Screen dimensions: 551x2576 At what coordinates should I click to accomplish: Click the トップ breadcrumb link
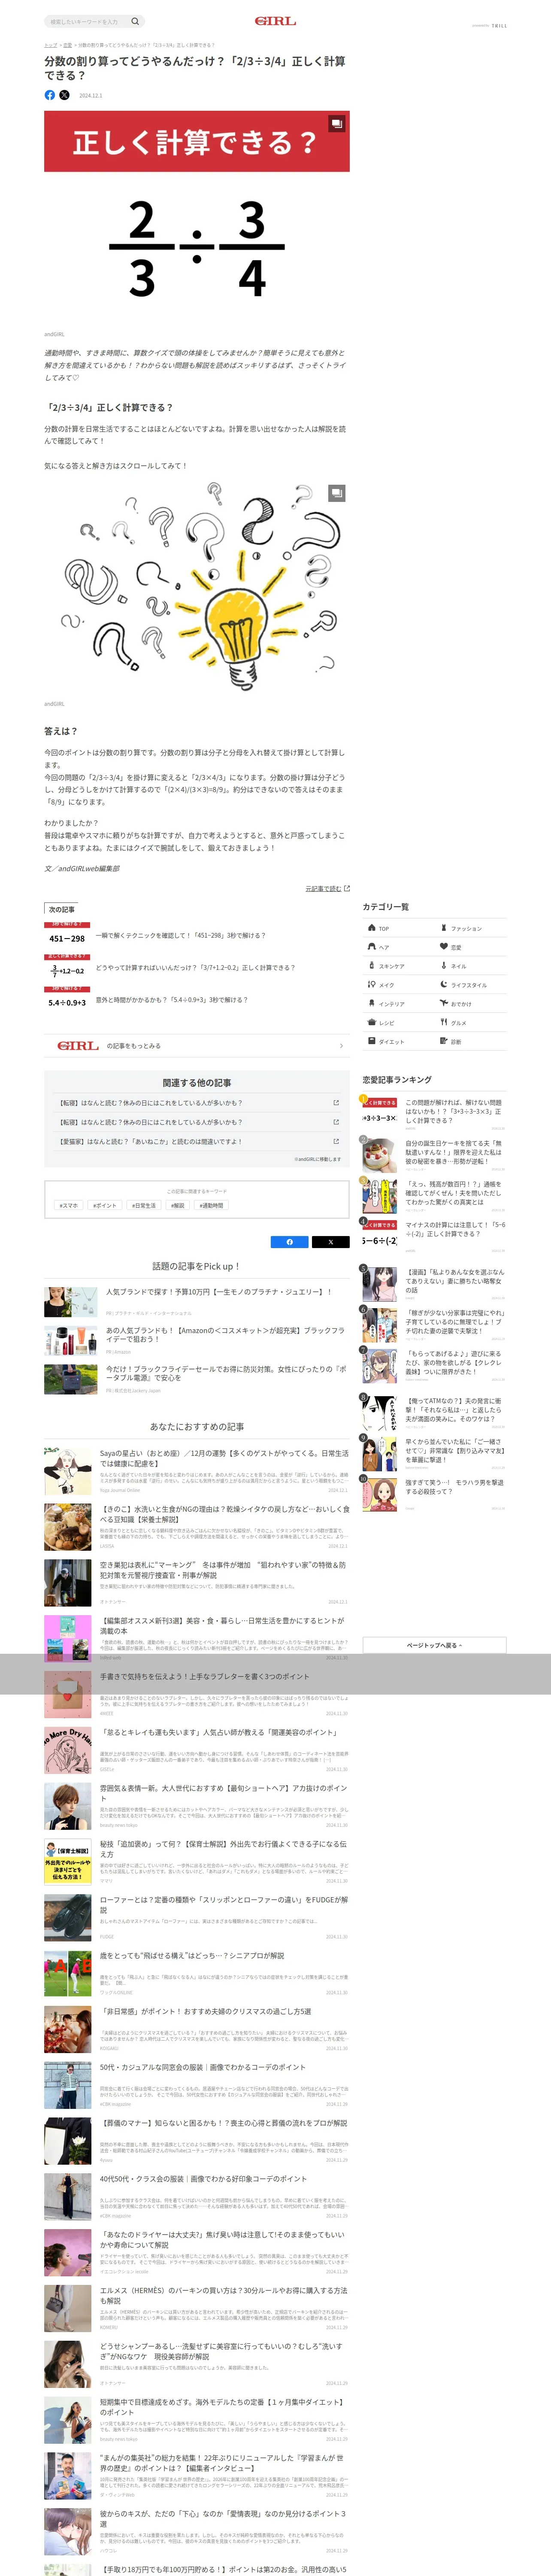point(50,45)
